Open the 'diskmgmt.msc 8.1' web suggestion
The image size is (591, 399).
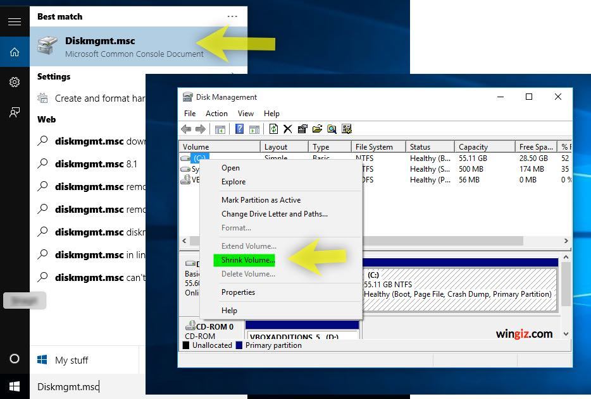click(x=87, y=164)
